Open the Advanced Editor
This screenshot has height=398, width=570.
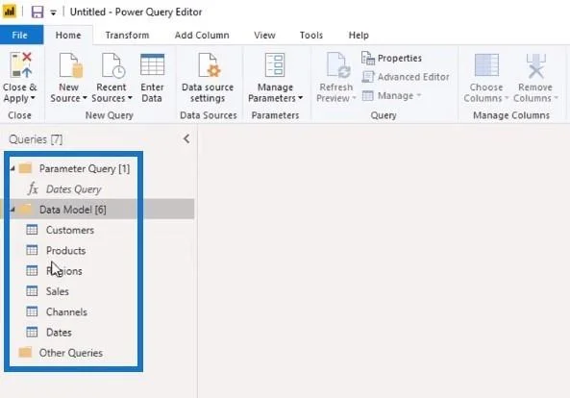click(x=406, y=77)
